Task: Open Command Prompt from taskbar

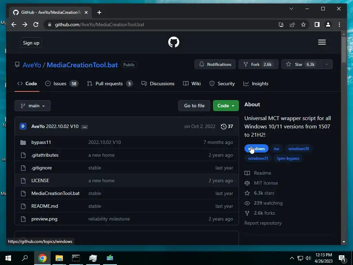Action: [76, 258]
